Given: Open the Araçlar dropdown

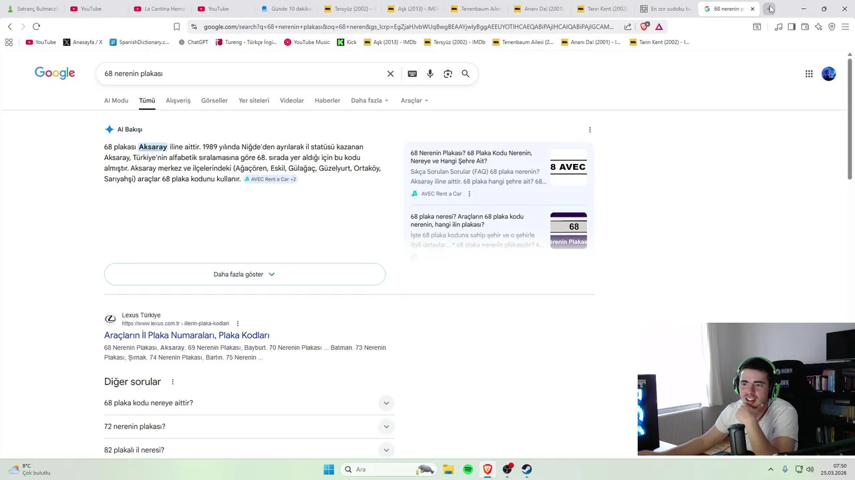Looking at the screenshot, I should [414, 101].
